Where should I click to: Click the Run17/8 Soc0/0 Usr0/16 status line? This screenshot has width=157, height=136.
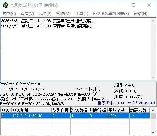(22, 89)
